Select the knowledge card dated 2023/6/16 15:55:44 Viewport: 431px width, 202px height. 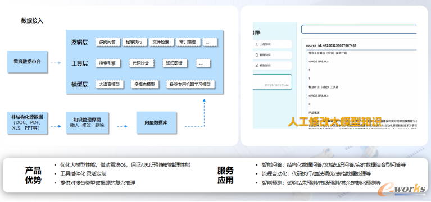[272, 82]
